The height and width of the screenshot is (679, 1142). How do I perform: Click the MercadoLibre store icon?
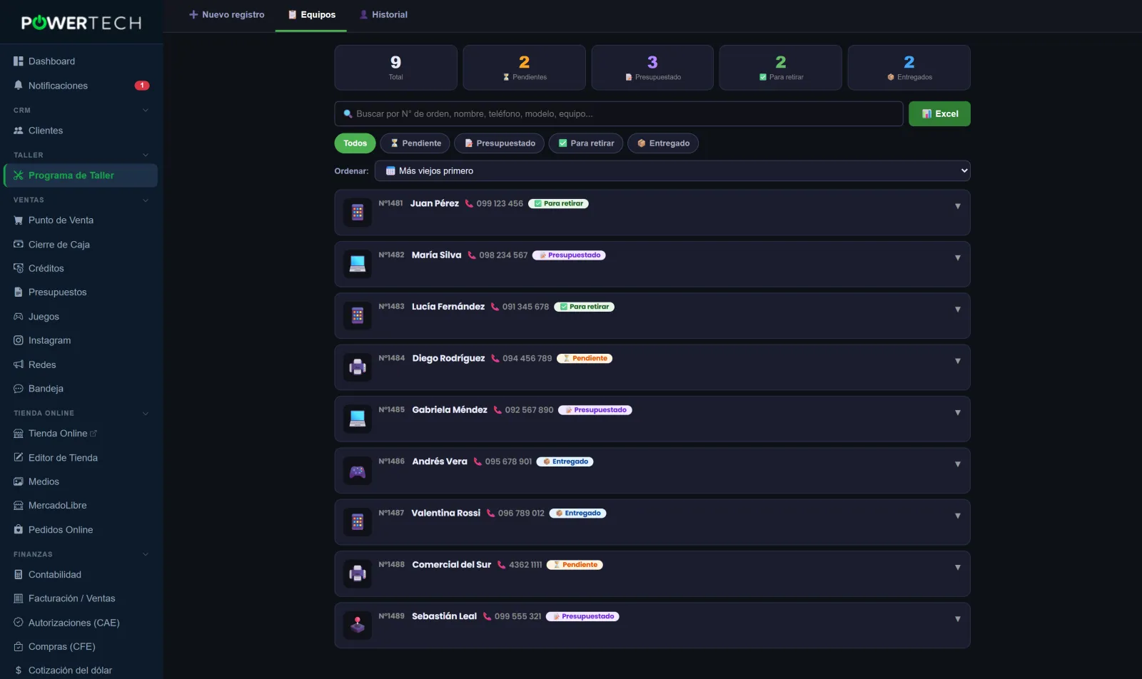coord(19,506)
